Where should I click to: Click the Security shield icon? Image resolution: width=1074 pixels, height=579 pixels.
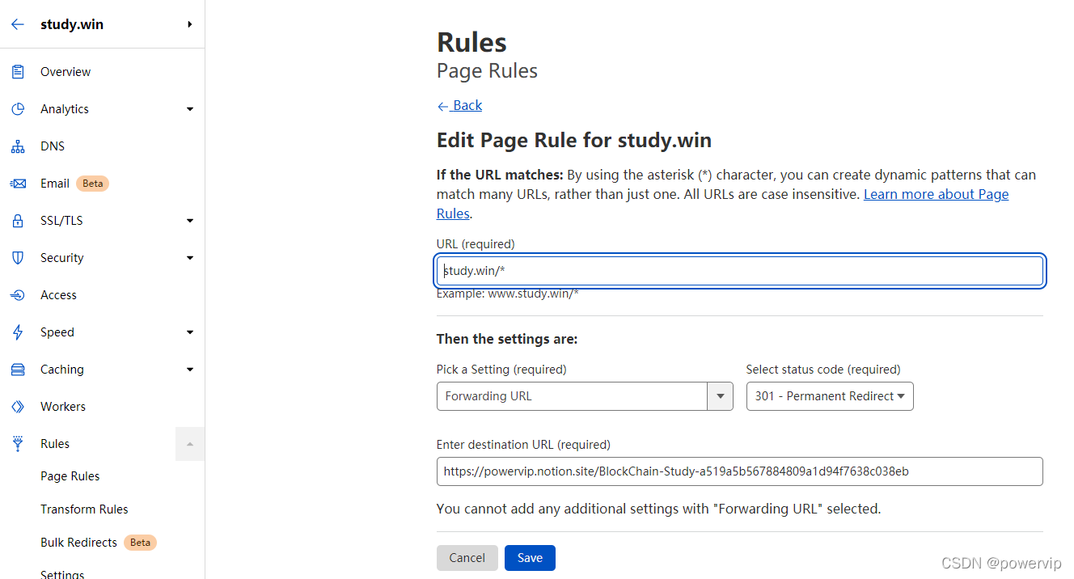pos(18,258)
